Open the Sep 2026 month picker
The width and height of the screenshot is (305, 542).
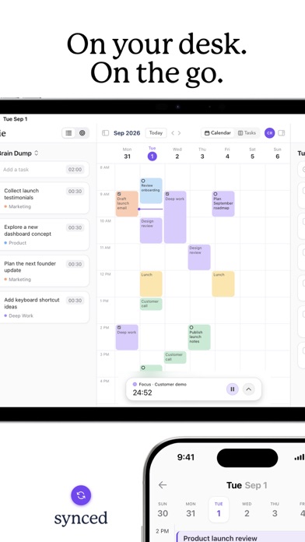127,133
